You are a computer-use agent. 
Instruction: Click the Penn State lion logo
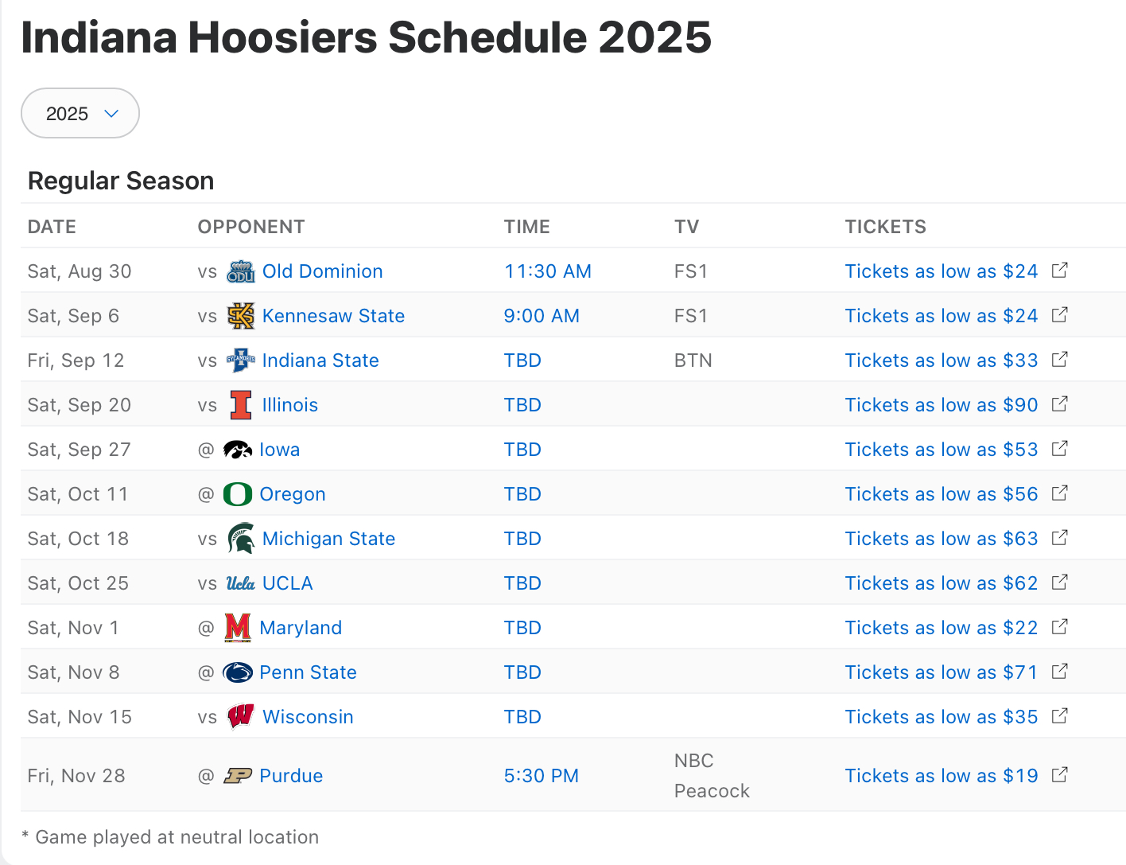[x=238, y=672]
